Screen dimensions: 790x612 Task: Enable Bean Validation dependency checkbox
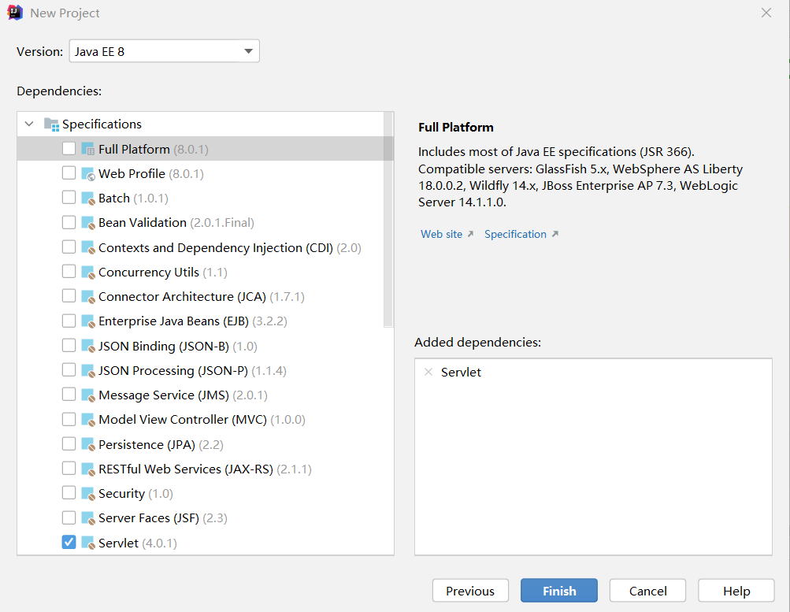[69, 222]
